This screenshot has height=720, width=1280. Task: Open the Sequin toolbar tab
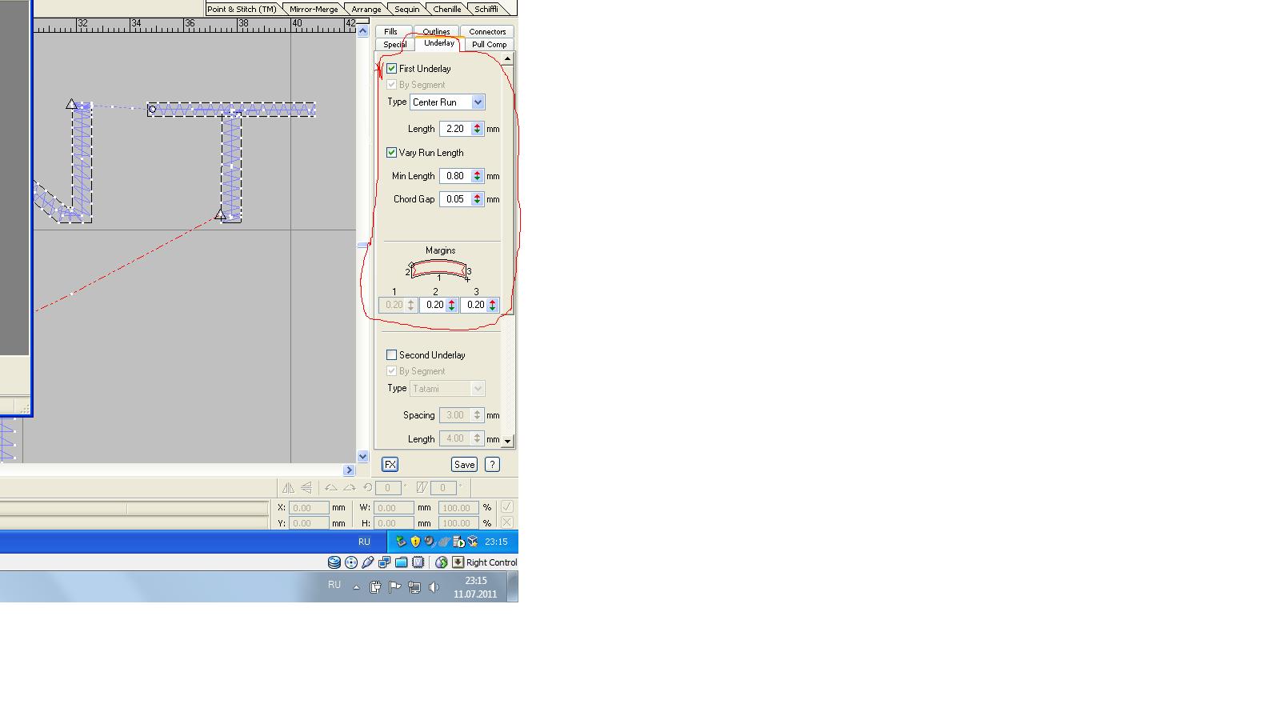tap(407, 9)
